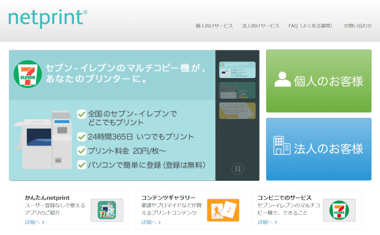Click text プリント料金 20円/枚～
Screen dimensions: 380x235
click(127, 151)
